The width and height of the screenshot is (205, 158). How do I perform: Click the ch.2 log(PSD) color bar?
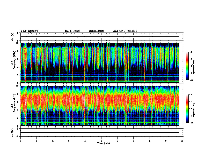tap(187, 109)
